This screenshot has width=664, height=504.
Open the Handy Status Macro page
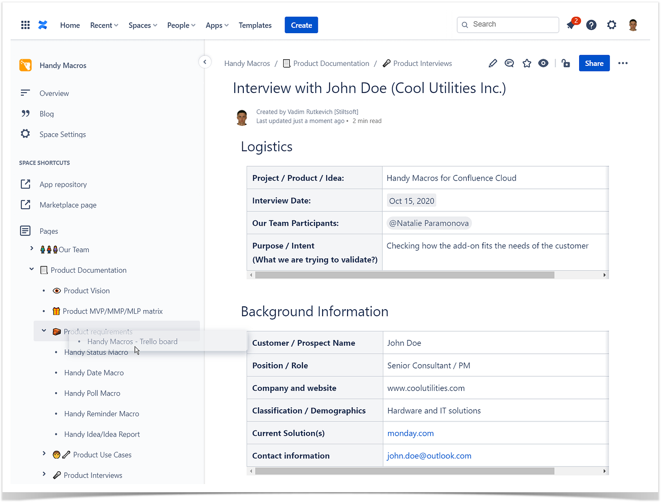(x=96, y=352)
